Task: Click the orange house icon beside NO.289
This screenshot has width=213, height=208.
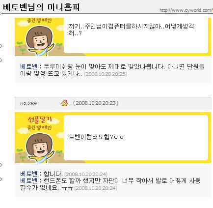Action: [x=64, y=103]
